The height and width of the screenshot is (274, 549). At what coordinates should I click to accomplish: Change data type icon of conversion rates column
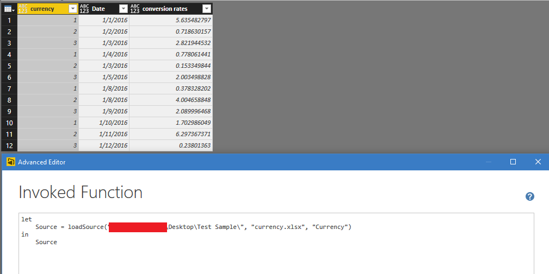point(135,9)
